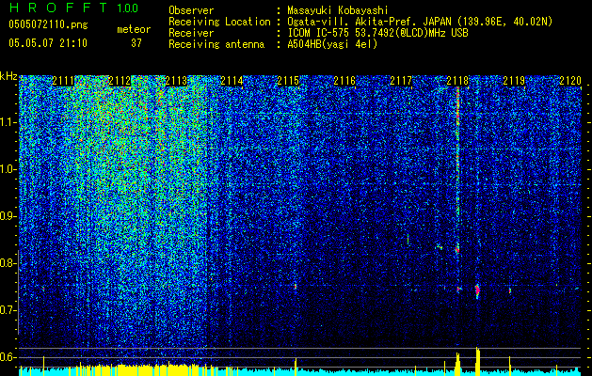Image resolution: width=592 pixels, height=376 pixels.
Task: Click the 0.8 kHz frequency label
Action: 8,263
